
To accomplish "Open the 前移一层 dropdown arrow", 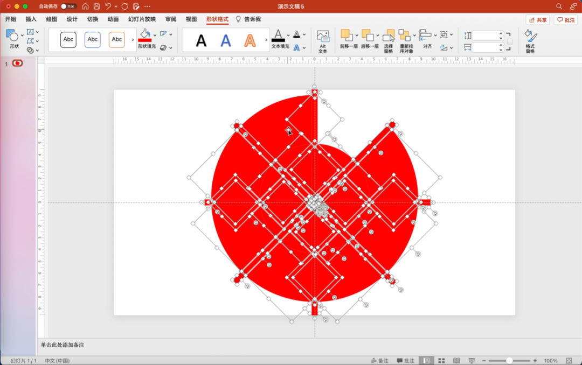I will click(x=357, y=36).
